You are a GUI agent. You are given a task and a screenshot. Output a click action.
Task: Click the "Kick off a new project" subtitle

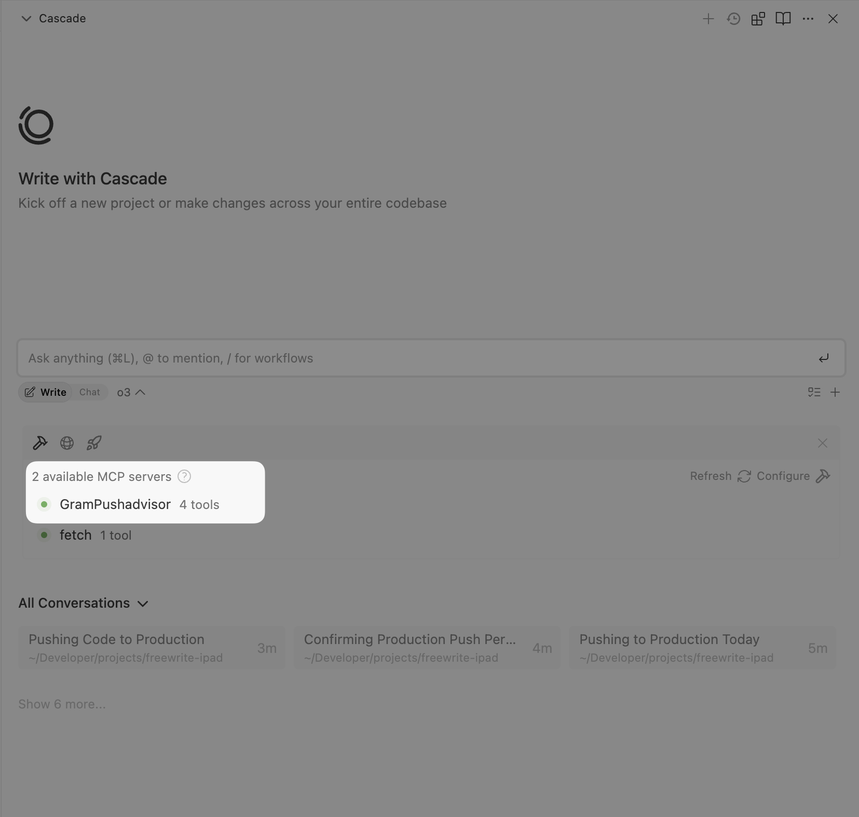click(233, 203)
